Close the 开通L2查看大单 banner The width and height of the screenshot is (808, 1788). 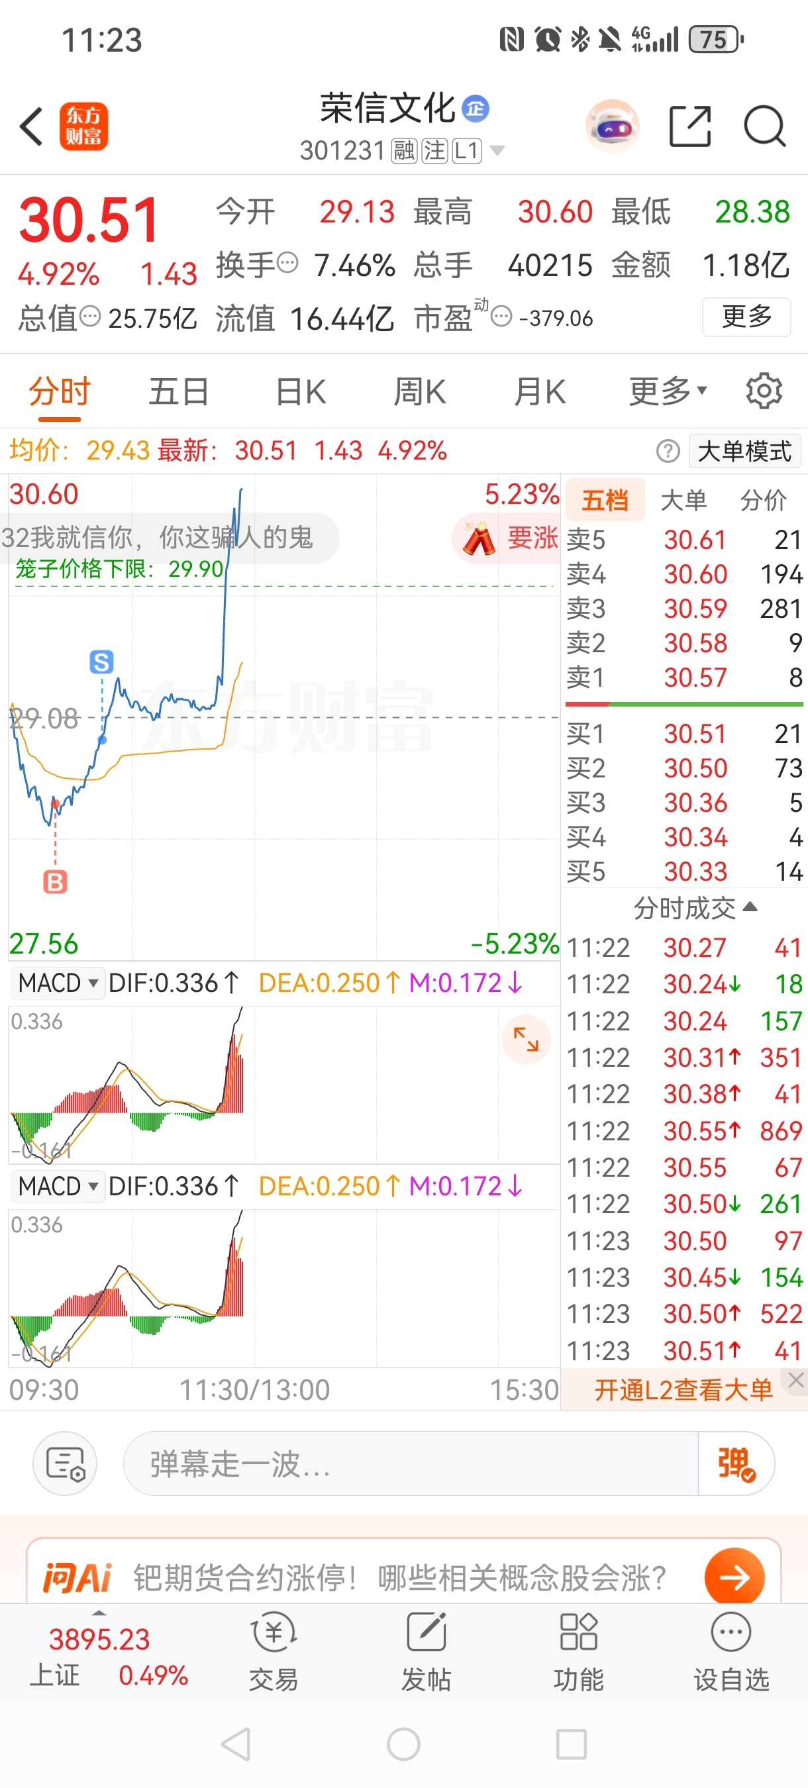(x=796, y=1381)
